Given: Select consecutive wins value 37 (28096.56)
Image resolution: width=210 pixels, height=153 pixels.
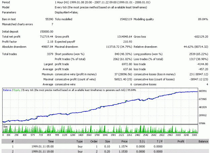Looking at the screenshot, I should point(123,74).
